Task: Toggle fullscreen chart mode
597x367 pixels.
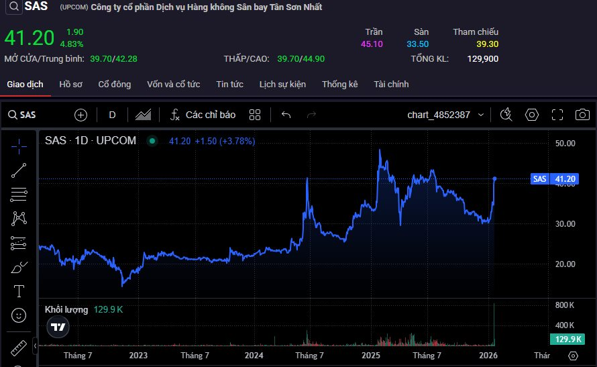Action: (557, 115)
